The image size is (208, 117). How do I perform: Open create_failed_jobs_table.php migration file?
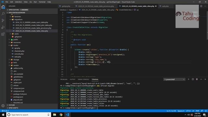pos(34,25)
